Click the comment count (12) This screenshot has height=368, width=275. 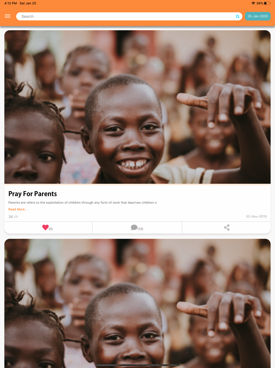[140, 229]
